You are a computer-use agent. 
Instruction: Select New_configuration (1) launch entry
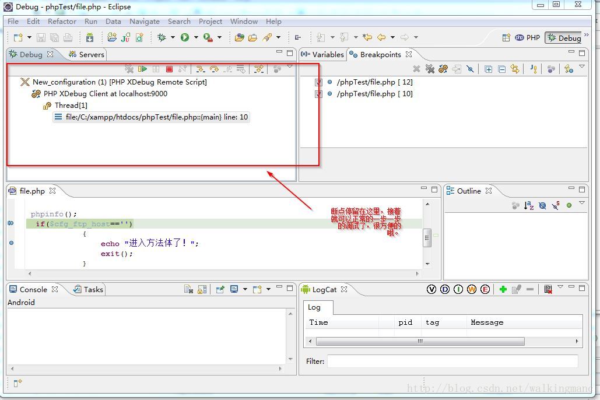(114, 82)
